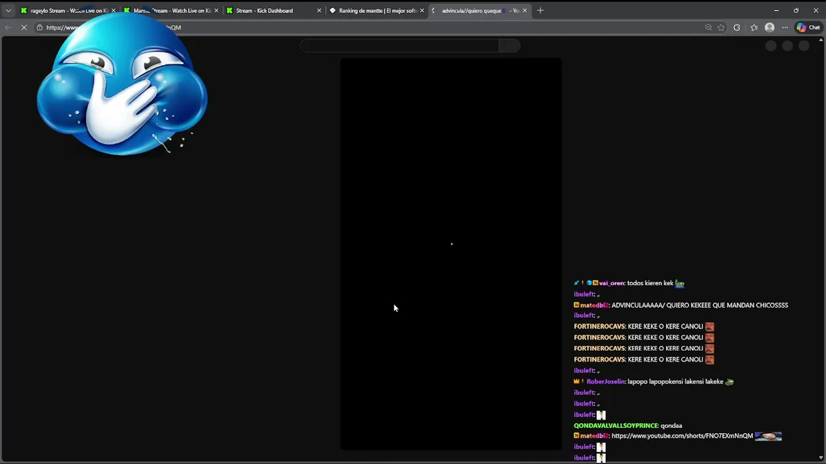This screenshot has width=826, height=464.
Task: Close the 'Stream - Kick Dashboard' tab
Action: click(319, 10)
